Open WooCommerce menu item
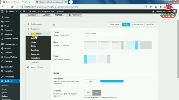The image size is (179, 100). 11,44
